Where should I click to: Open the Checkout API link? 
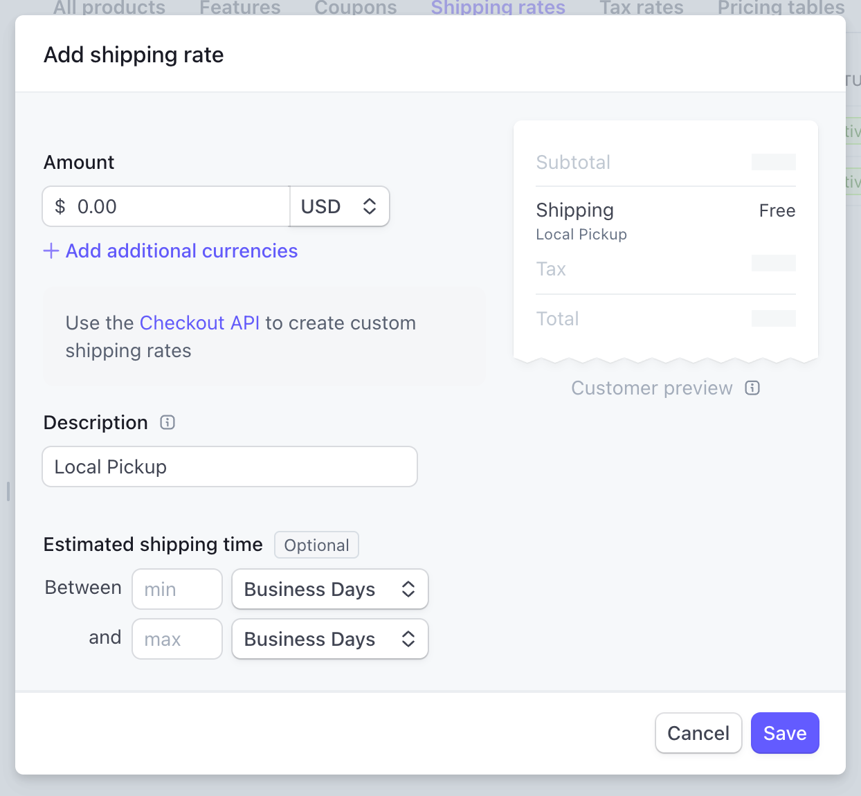click(199, 323)
